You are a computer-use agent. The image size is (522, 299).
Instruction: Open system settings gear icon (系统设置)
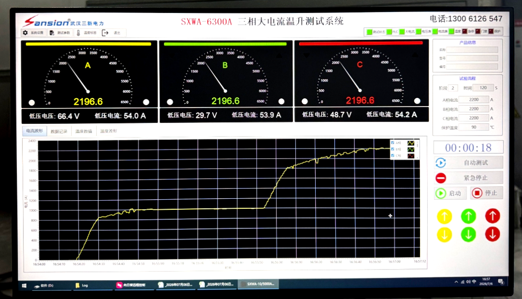pyautogui.click(x=25, y=33)
